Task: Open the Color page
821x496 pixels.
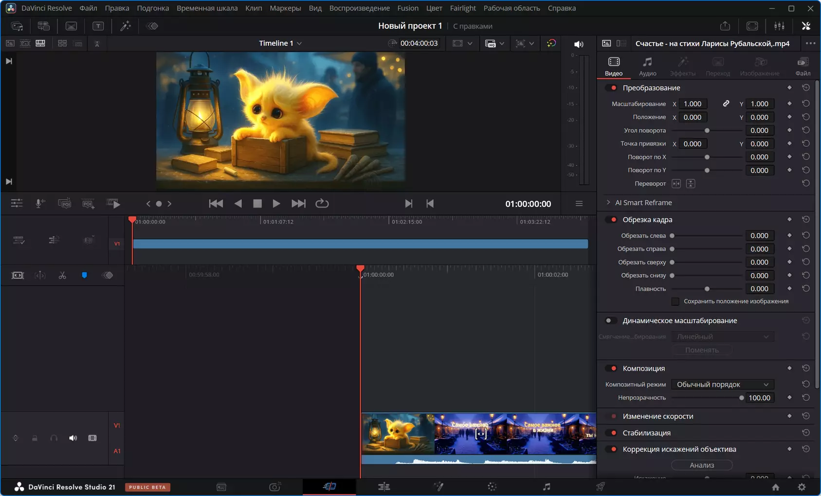Action: (x=492, y=486)
